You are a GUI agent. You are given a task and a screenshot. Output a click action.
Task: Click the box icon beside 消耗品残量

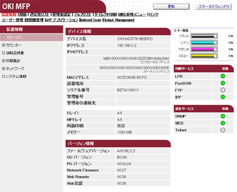coord(4,53)
